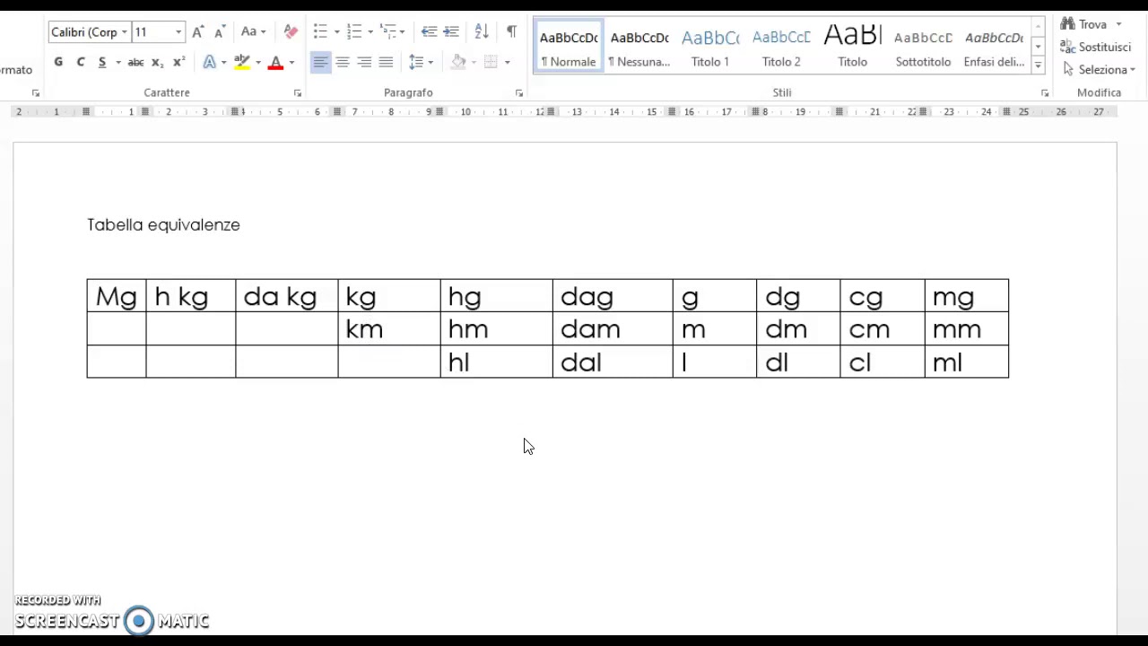Align text right
Image resolution: width=1148 pixels, height=646 pixels.
point(364,62)
